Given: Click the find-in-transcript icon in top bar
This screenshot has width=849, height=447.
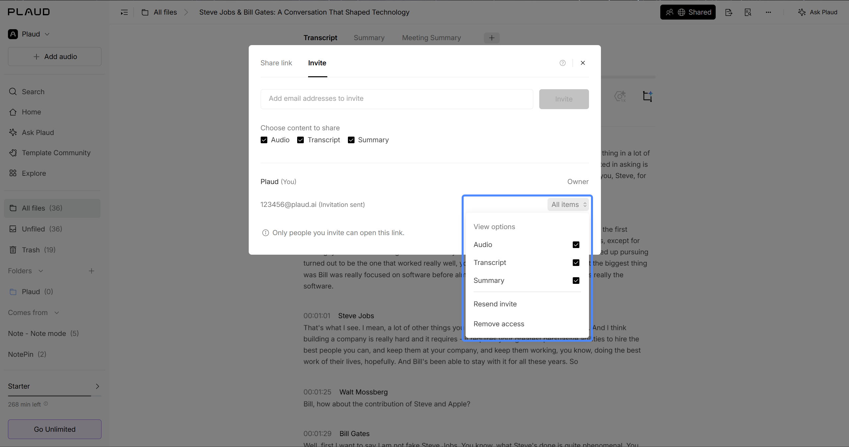Looking at the screenshot, I should pos(748,12).
